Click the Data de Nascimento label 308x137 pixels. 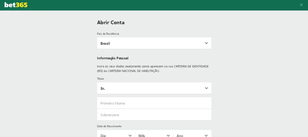tap(109, 126)
